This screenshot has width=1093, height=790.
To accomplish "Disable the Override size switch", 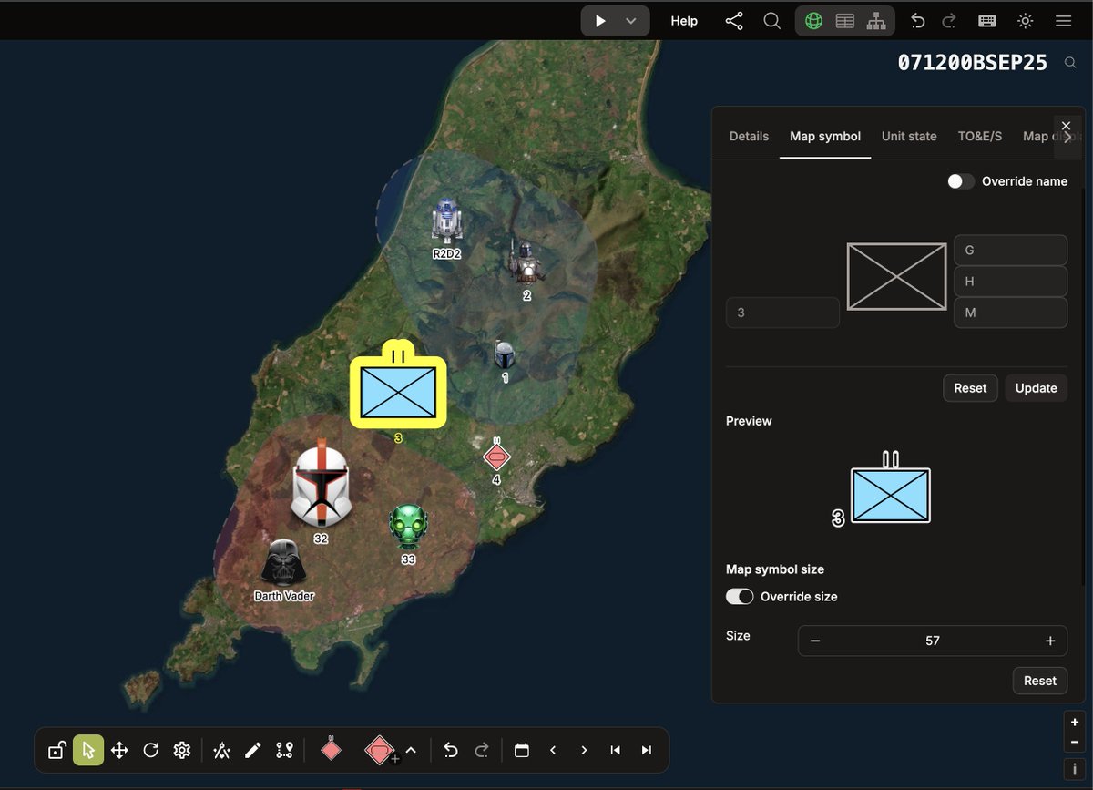I will [740, 597].
